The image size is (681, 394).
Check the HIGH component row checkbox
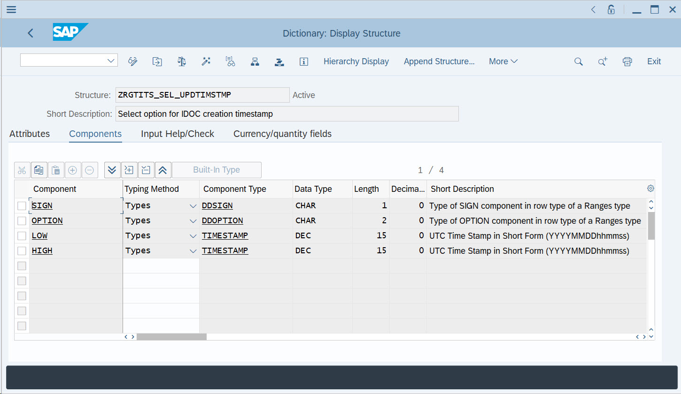point(22,251)
